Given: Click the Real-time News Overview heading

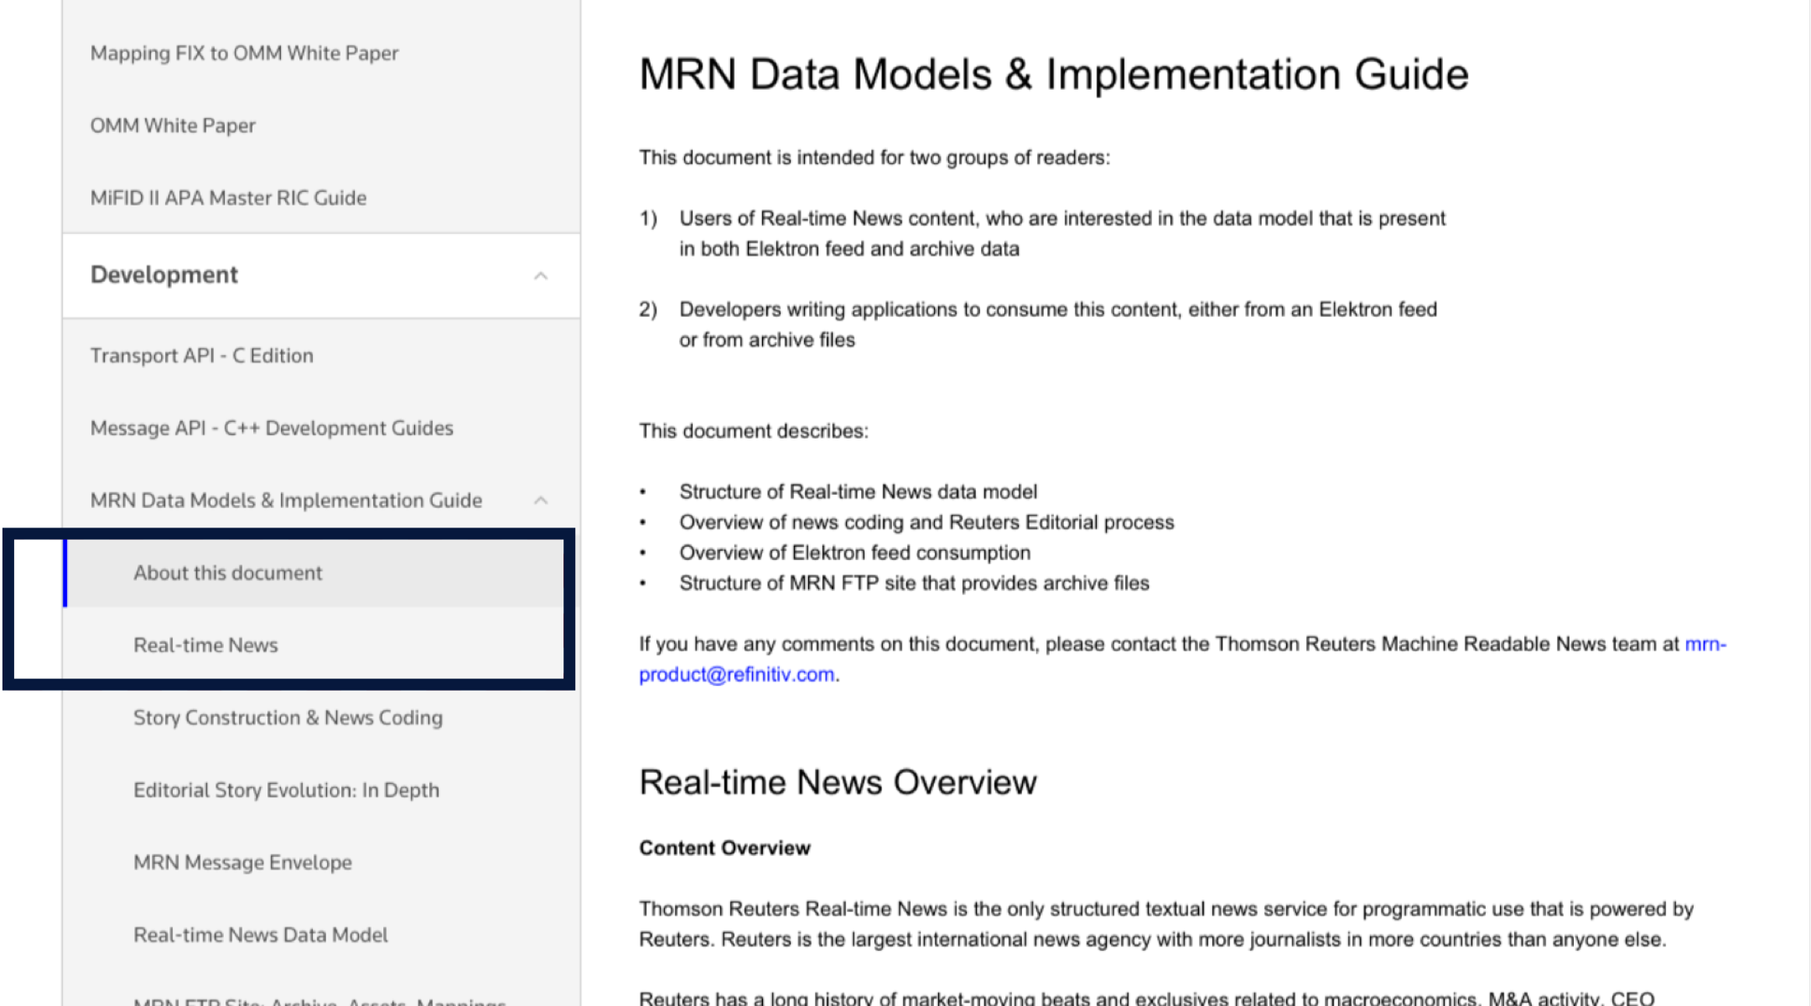Looking at the screenshot, I should click(x=837, y=782).
